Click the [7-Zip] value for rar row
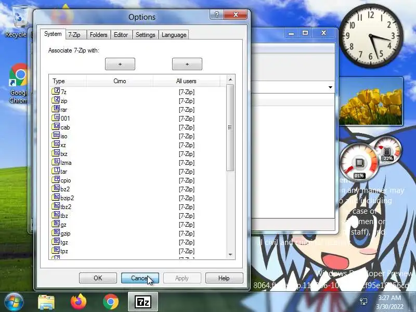Screen dimensions: 416x312 point(187,110)
